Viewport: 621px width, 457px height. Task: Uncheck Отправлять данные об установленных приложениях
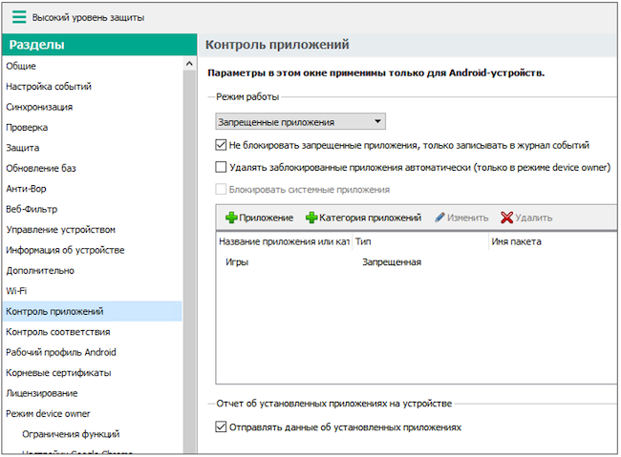coord(221,426)
